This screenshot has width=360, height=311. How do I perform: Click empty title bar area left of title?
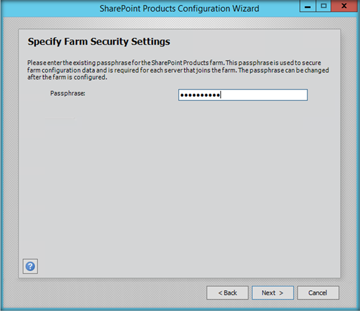(x=48, y=8)
